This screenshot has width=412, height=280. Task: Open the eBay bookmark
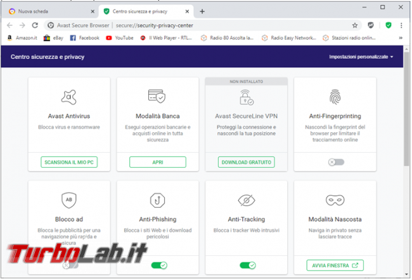pyautogui.click(x=54, y=38)
